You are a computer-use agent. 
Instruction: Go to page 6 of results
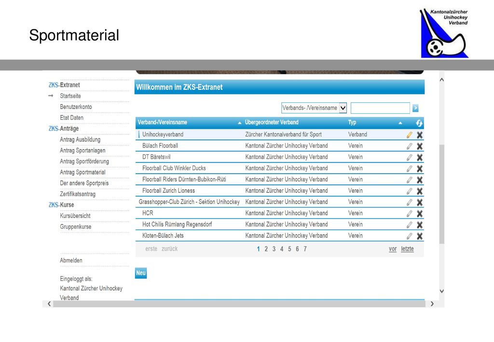tap(297, 249)
